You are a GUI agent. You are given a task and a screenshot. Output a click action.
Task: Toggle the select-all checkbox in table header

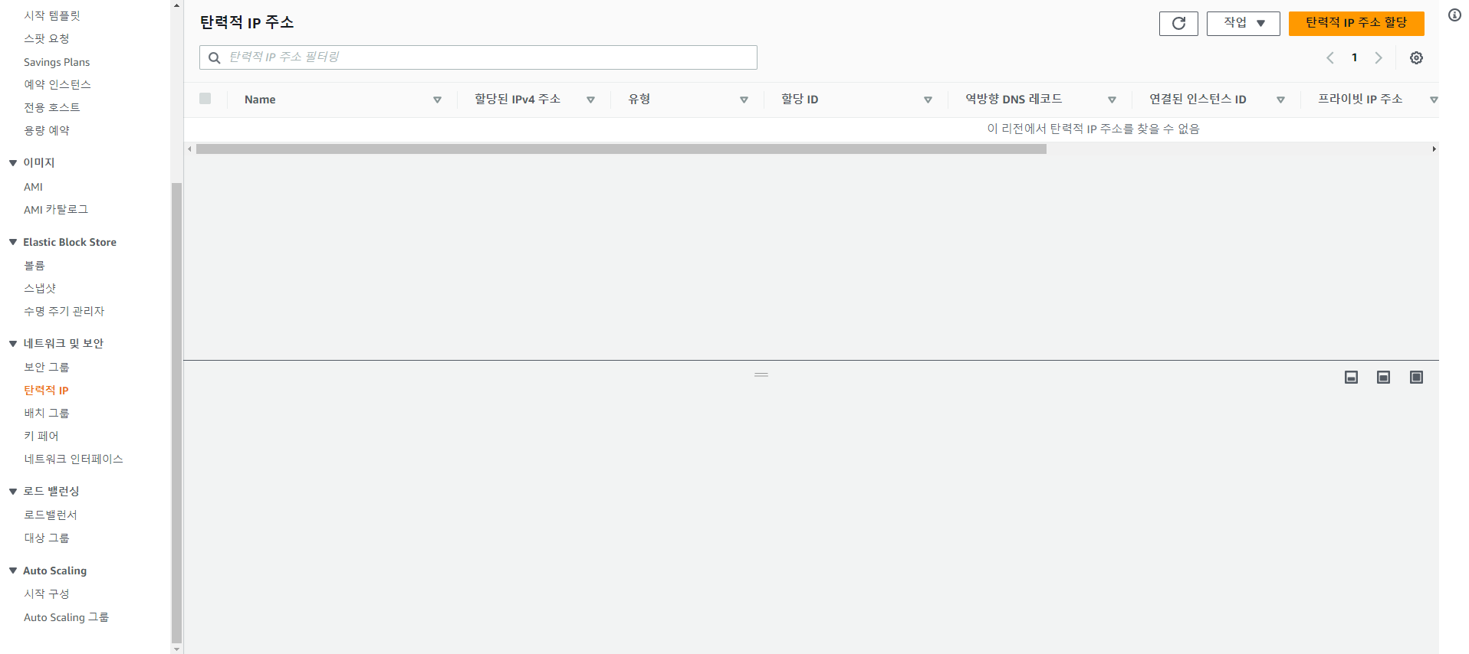(205, 98)
